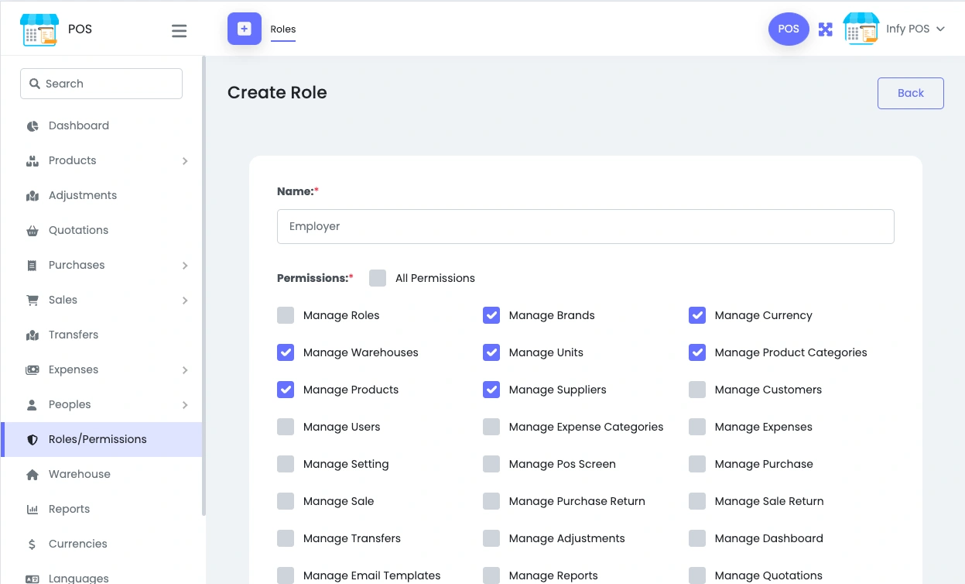Viewport: 965px width, 584px height.
Task: Uncheck the Manage Brands permission
Action: point(491,315)
